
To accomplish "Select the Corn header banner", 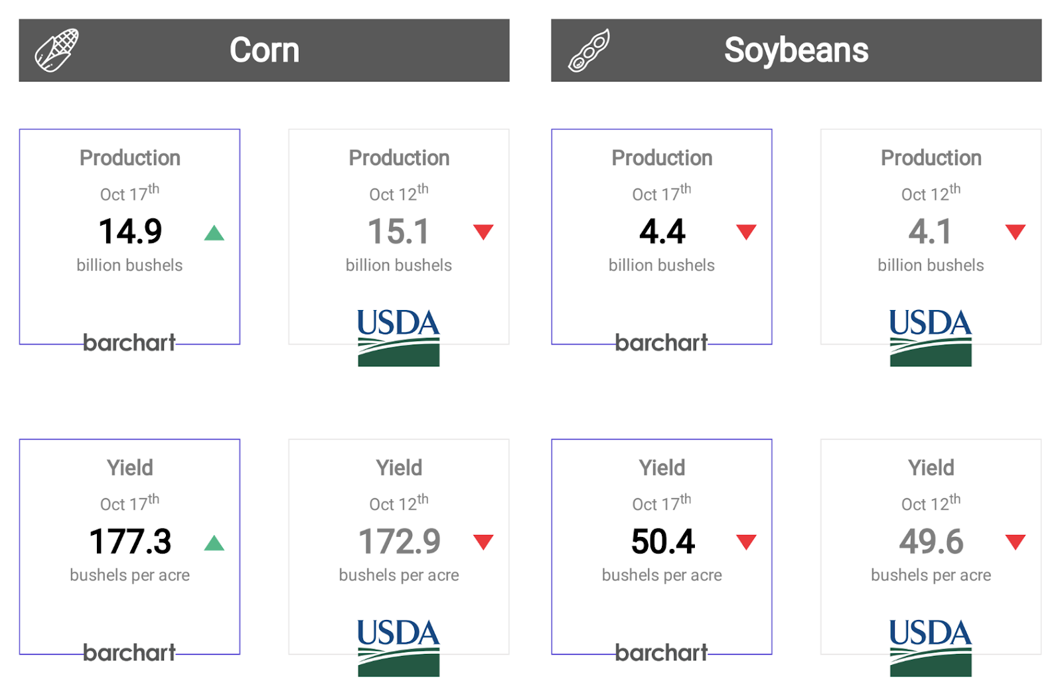I will click(x=264, y=50).
